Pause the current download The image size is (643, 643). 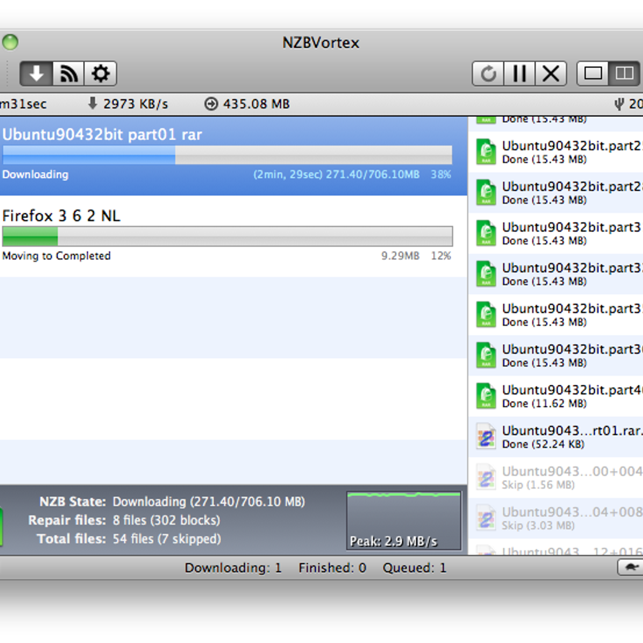click(x=519, y=73)
